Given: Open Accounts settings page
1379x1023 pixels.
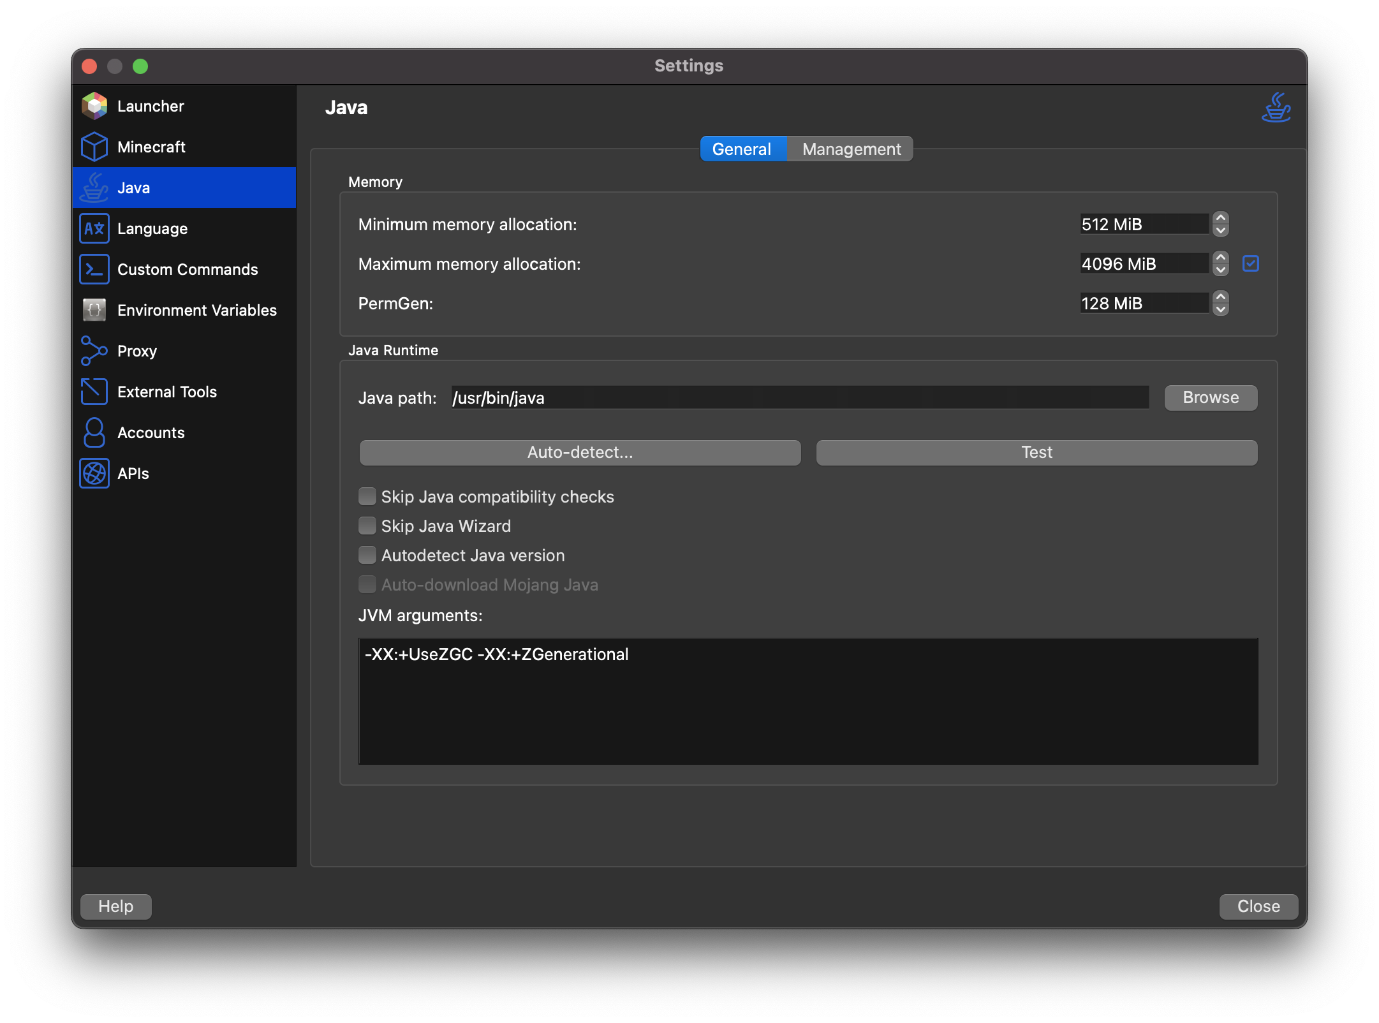Looking at the screenshot, I should click(184, 432).
